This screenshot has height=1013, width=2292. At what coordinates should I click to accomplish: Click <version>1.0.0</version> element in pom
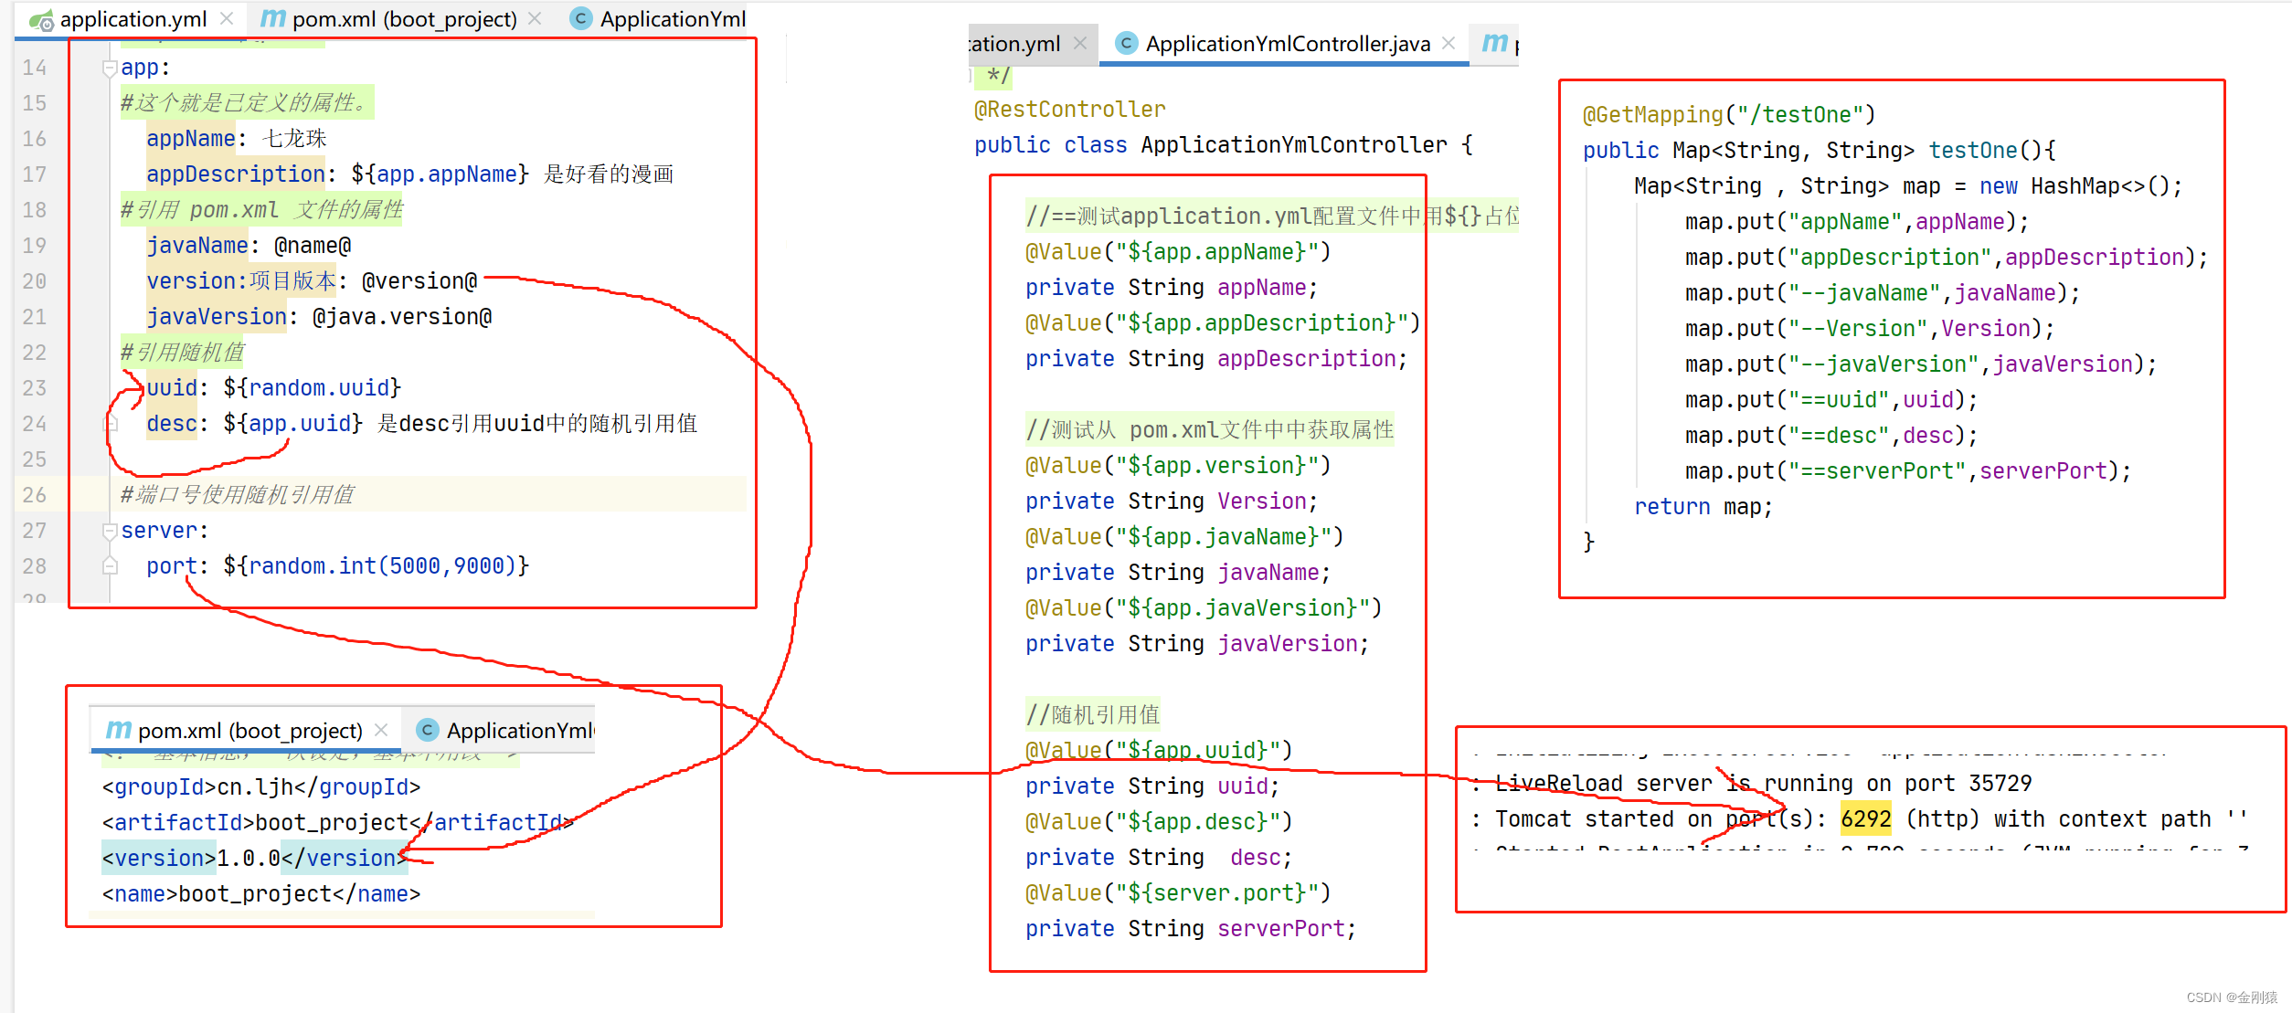(255, 859)
